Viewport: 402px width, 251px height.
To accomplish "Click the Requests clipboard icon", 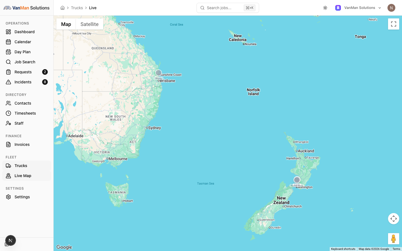I will [x=8, y=72].
